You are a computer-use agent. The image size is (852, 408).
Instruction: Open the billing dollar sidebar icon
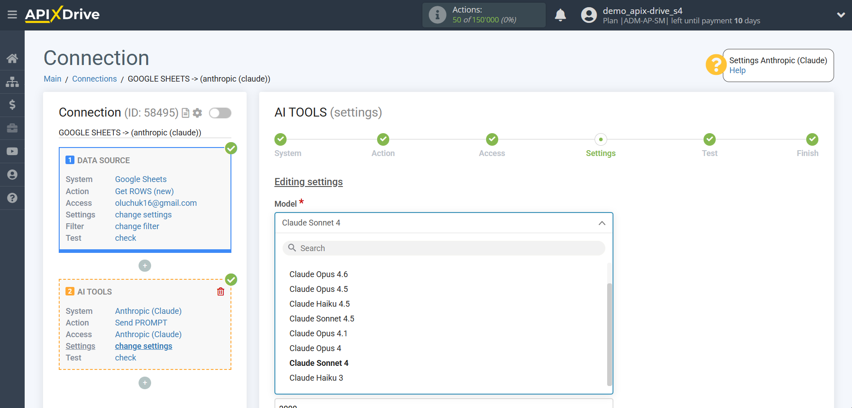(12, 105)
